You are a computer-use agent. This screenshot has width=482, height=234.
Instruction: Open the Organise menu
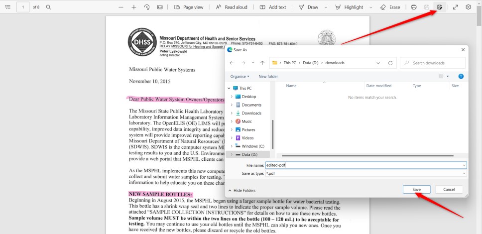tap(240, 76)
